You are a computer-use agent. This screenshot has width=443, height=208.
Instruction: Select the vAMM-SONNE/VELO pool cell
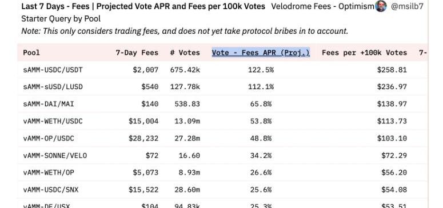pyautogui.click(x=55, y=155)
